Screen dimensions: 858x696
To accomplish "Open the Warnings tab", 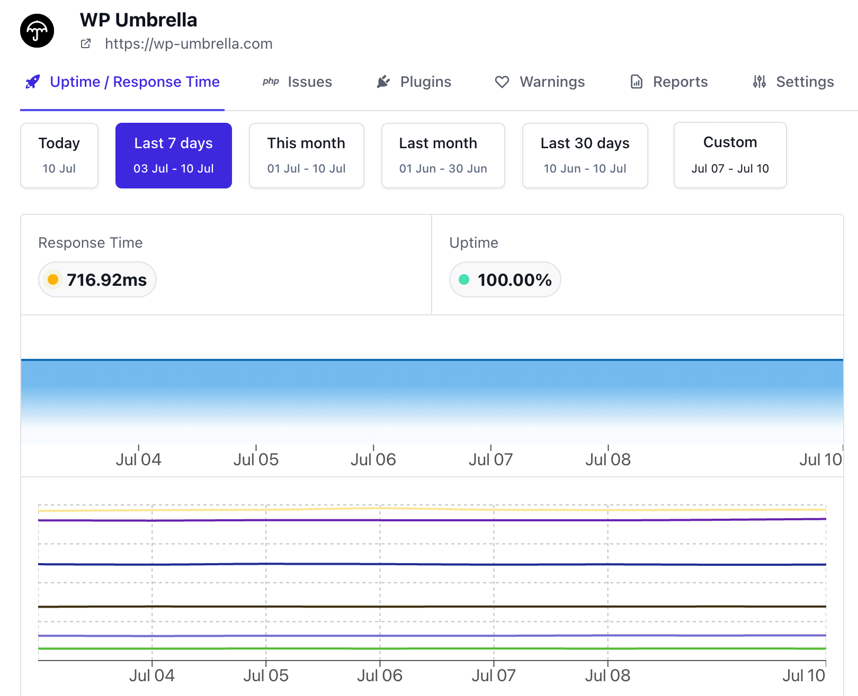I will (x=540, y=82).
